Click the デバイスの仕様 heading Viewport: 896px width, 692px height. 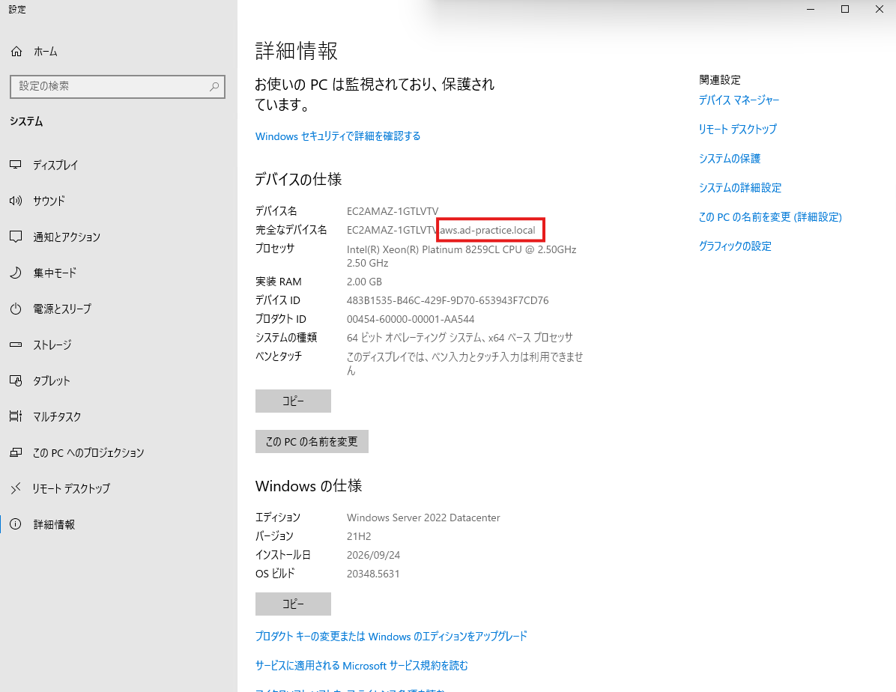[298, 180]
